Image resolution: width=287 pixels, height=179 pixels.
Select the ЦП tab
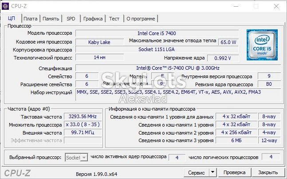point(12,18)
